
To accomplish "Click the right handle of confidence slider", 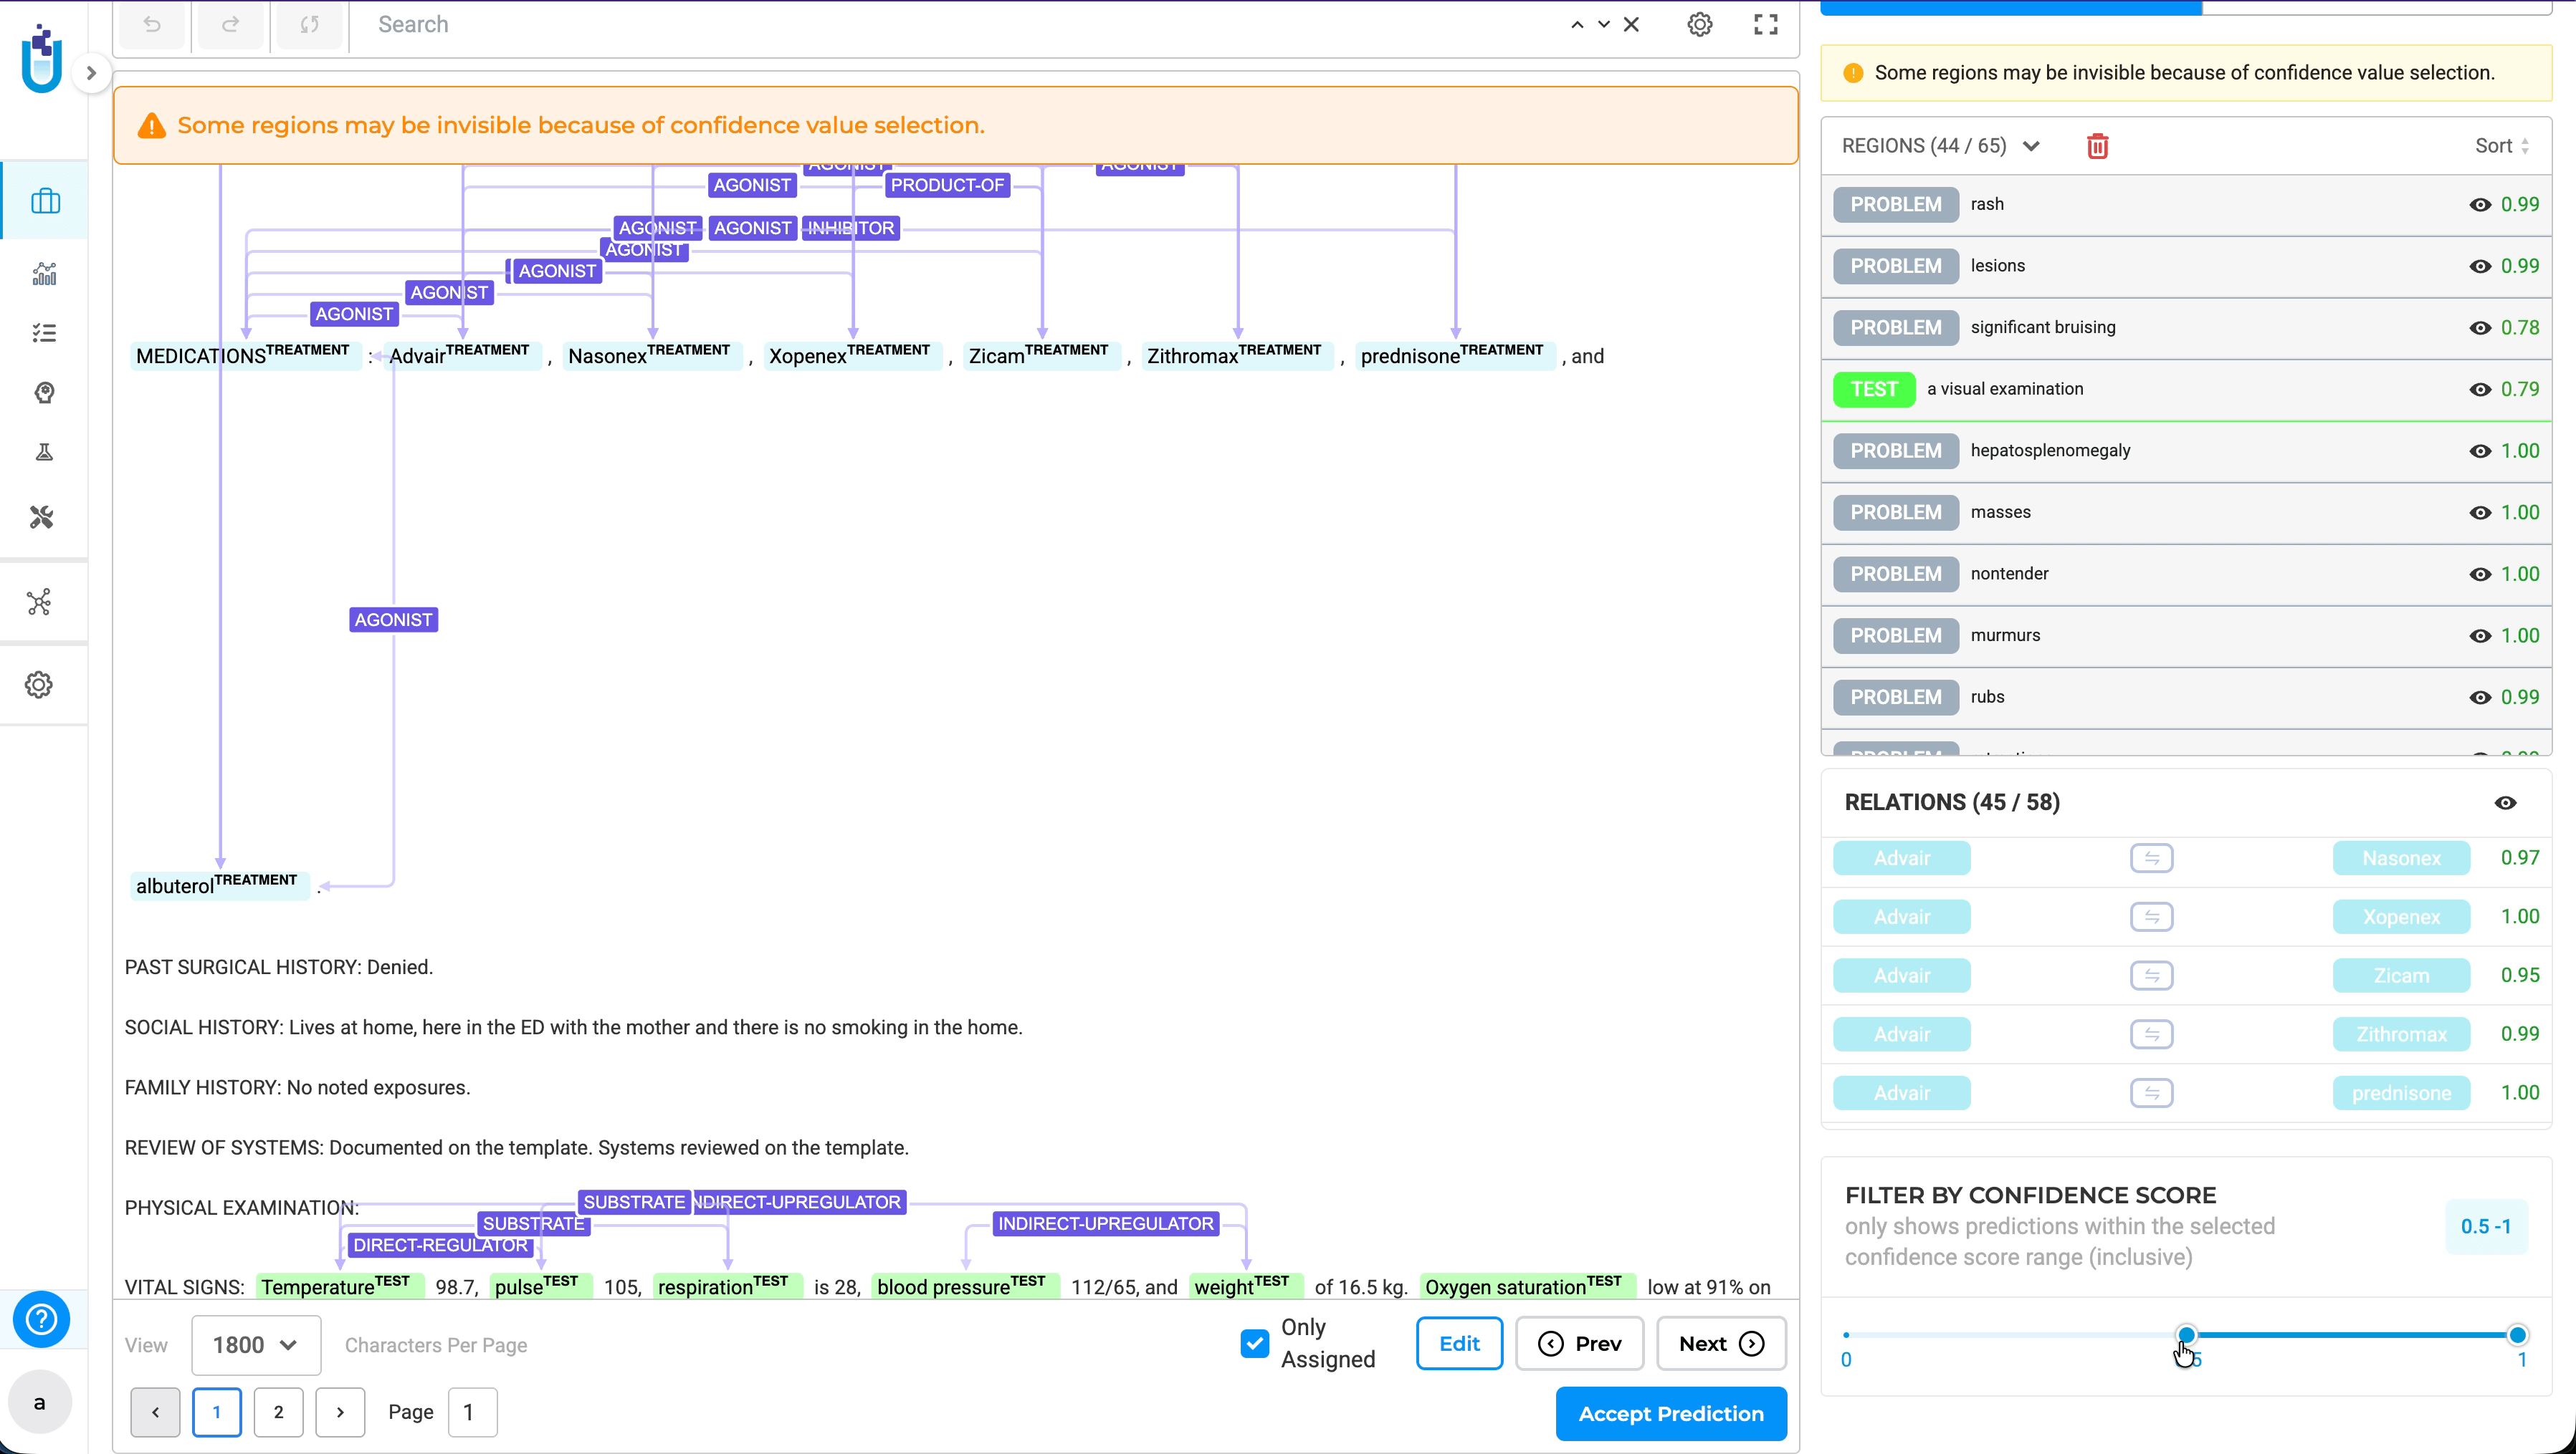I will coord(2516,1334).
